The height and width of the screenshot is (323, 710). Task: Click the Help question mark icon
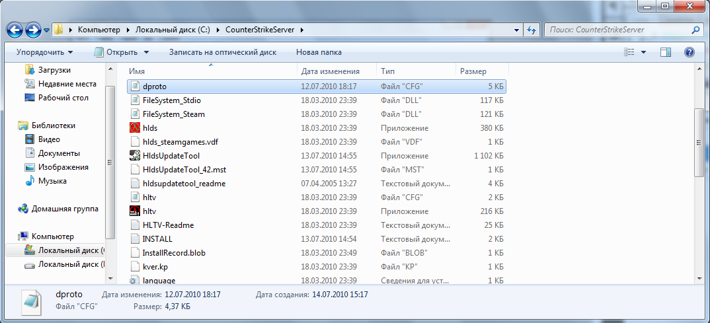click(x=689, y=52)
